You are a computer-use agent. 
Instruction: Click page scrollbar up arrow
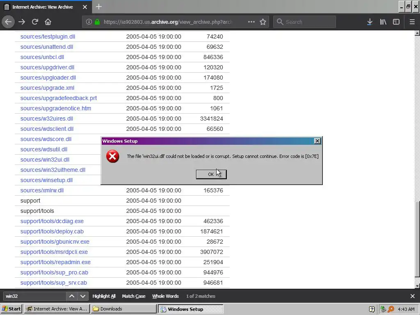[x=417, y=33]
